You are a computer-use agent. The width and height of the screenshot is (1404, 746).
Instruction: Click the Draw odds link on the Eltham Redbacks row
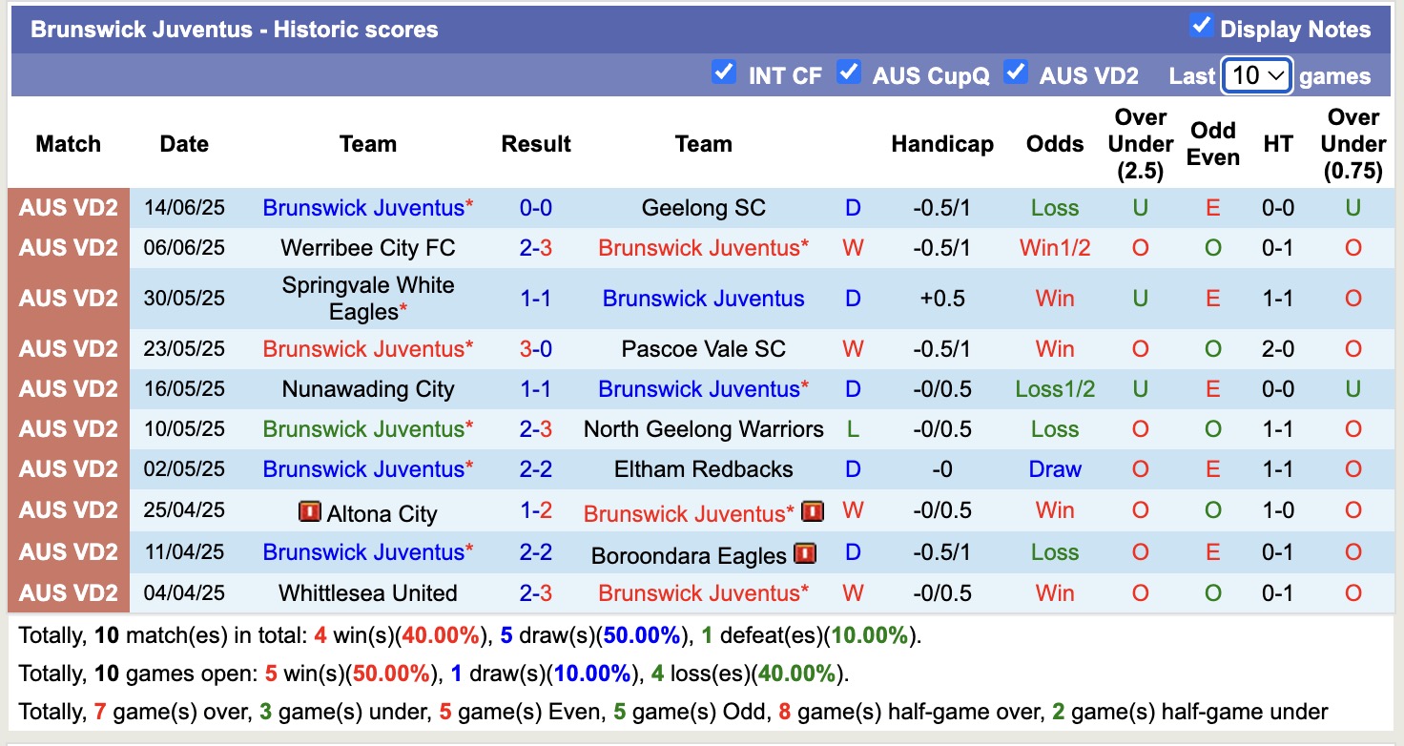point(1053,468)
